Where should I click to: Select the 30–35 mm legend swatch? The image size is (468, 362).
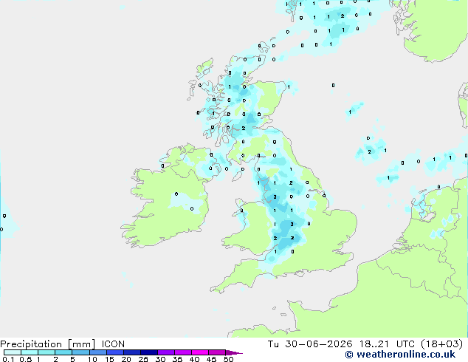166,352
